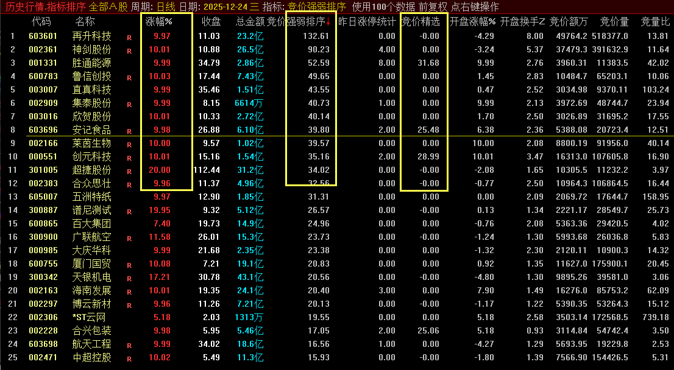Image resolution: width=674 pixels, height=370 pixels.
Task: Click the 点右键操作 hint text
Action: (x=475, y=7)
